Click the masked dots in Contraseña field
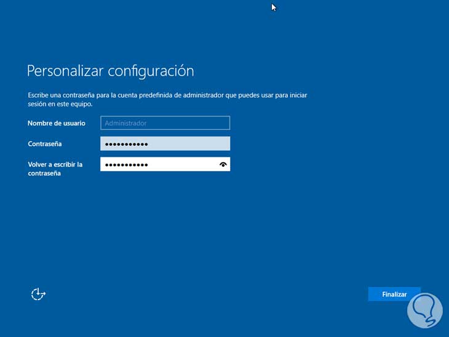 [126, 145]
